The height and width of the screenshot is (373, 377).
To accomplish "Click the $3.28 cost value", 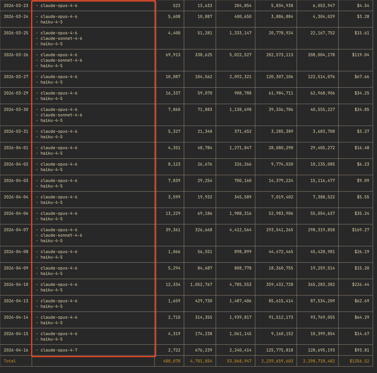I will [x=363, y=16].
